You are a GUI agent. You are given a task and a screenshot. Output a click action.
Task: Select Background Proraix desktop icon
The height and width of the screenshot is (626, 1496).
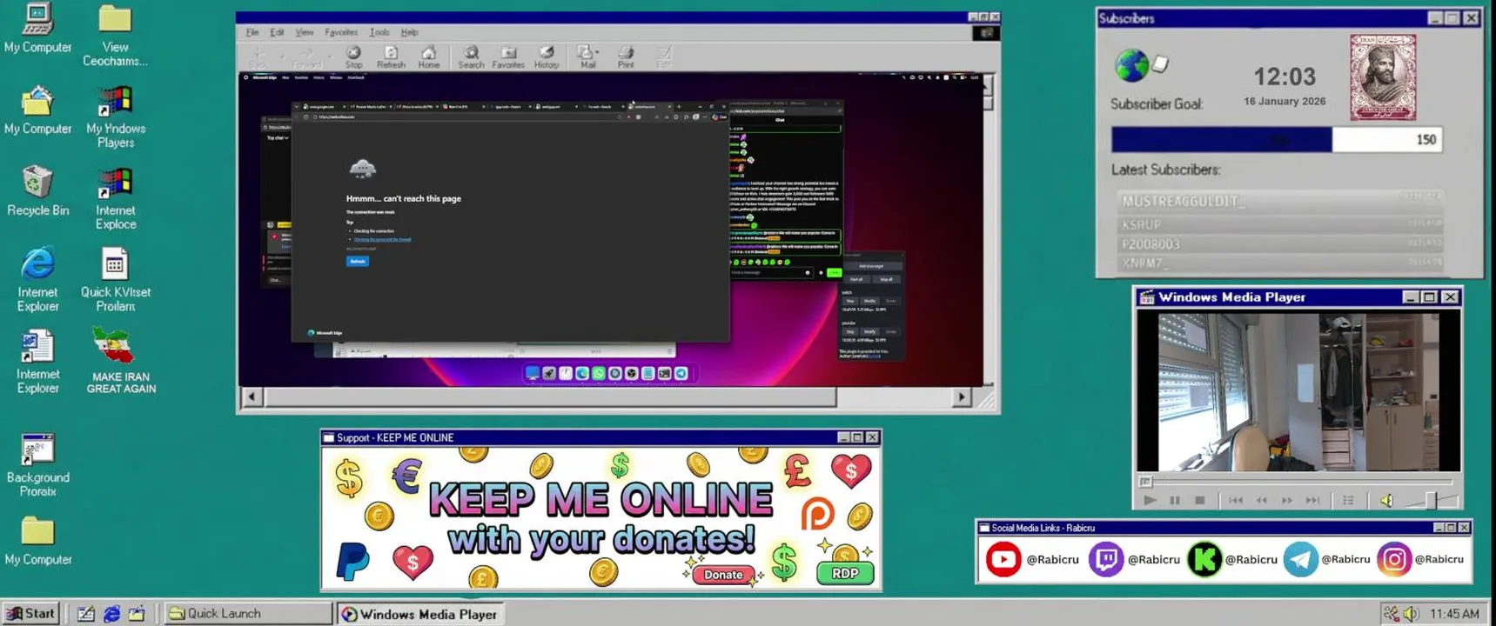[37, 465]
